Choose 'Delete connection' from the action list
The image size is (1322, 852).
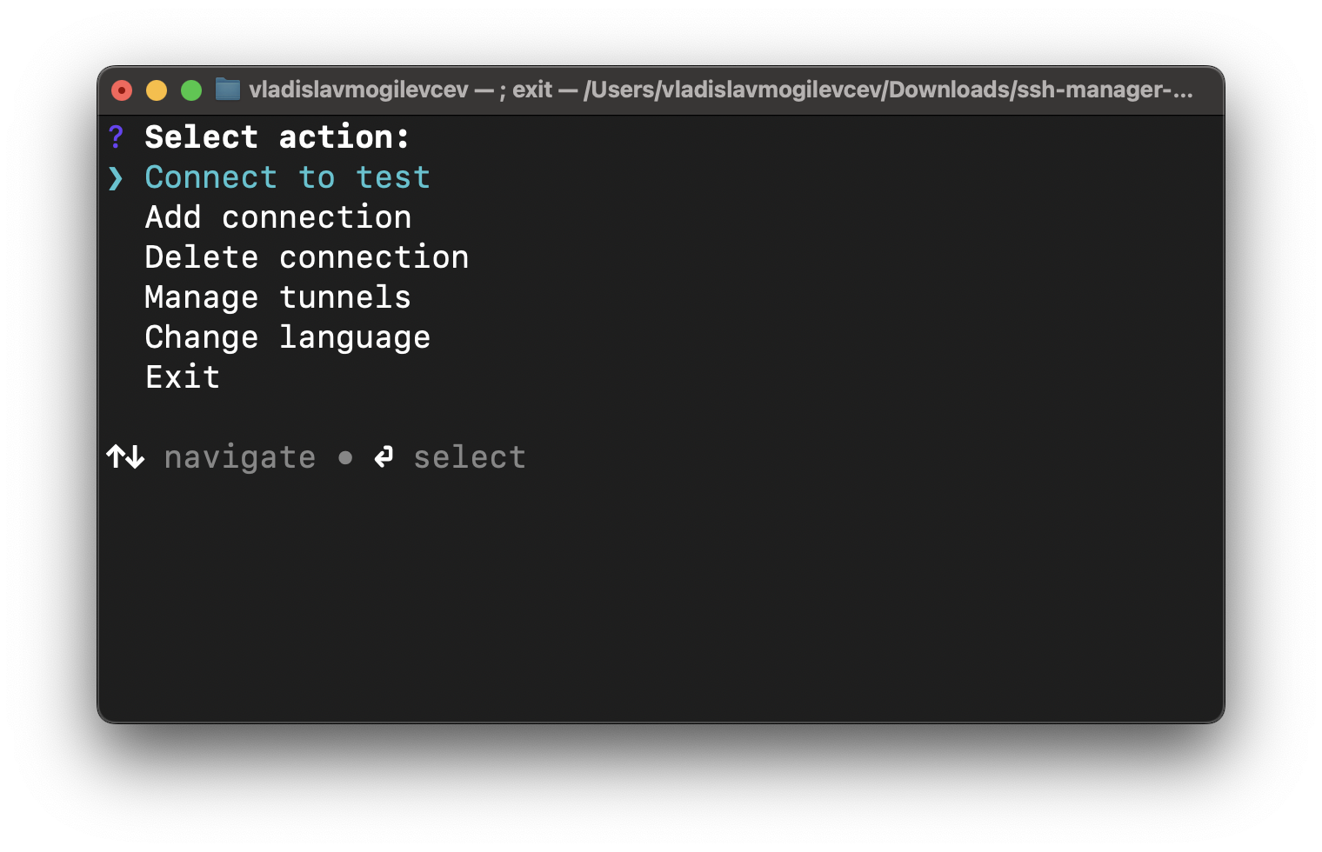point(306,256)
